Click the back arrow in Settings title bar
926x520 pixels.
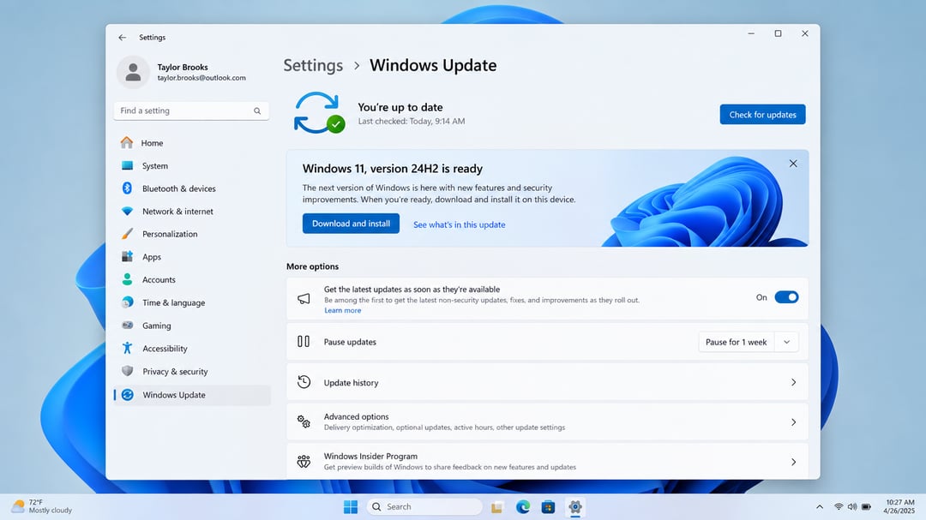(123, 37)
